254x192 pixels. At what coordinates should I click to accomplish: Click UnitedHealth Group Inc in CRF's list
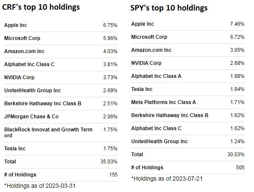32,91
